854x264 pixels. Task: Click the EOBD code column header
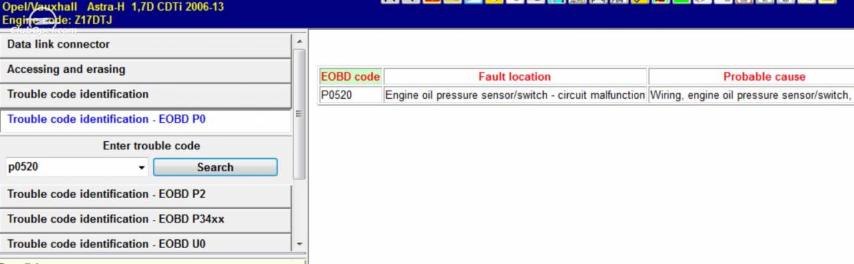350,77
